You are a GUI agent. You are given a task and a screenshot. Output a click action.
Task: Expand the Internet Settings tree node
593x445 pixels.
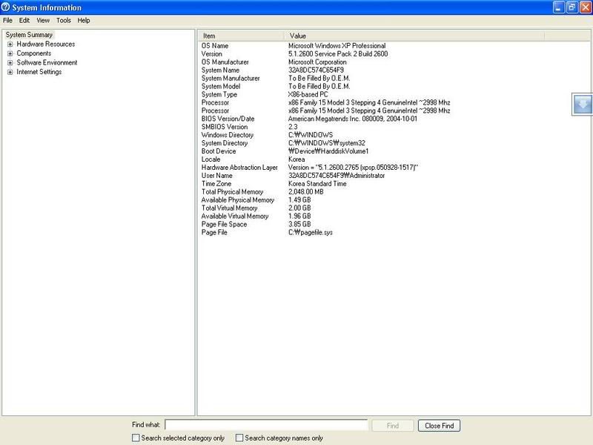click(x=10, y=72)
